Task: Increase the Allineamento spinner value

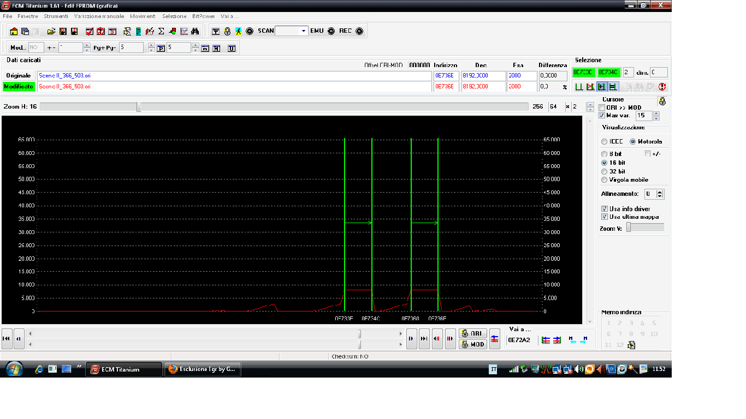Action: pos(660,192)
